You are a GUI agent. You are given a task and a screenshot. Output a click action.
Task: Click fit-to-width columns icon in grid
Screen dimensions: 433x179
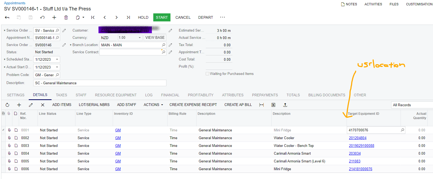click(261, 105)
